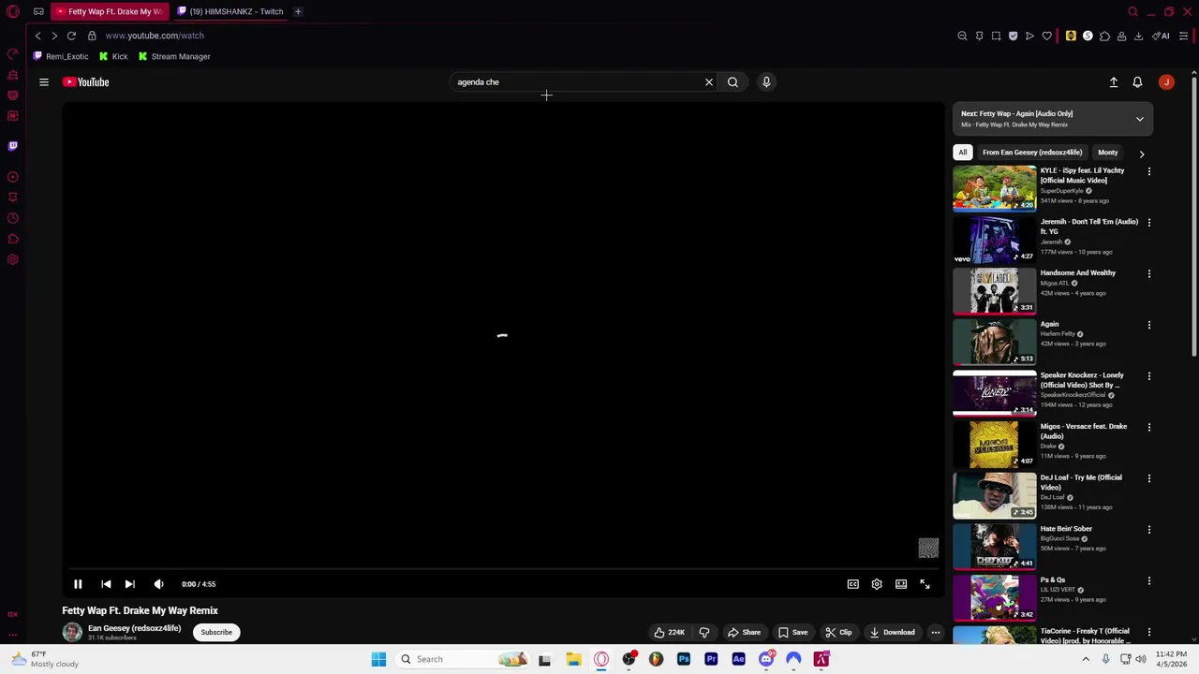This screenshot has width=1199, height=674.
Task: Open DeJ Loaf Try Me thumbnail
Action: (995, 495)
